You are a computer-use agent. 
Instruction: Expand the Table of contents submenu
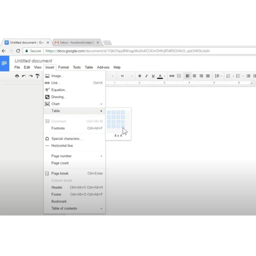click(x=74, y=208)
